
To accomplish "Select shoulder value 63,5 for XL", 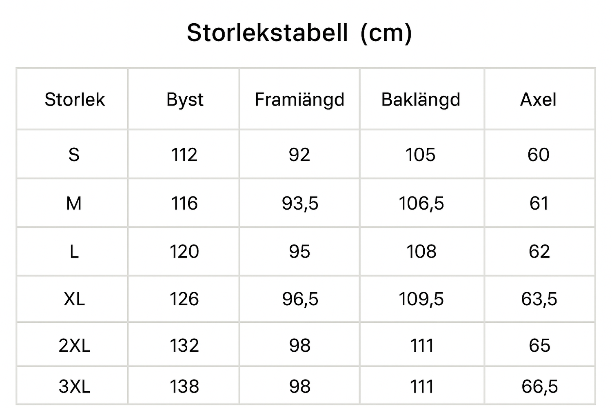I will [539, 299].
